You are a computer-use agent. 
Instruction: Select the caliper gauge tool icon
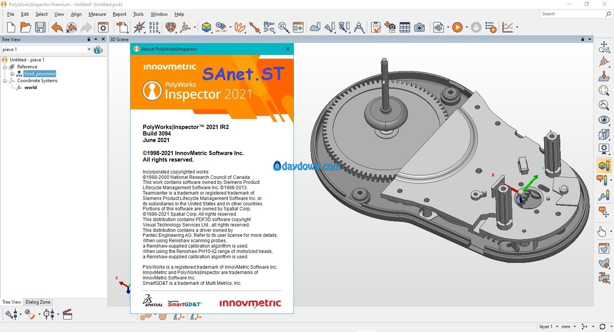269,27
